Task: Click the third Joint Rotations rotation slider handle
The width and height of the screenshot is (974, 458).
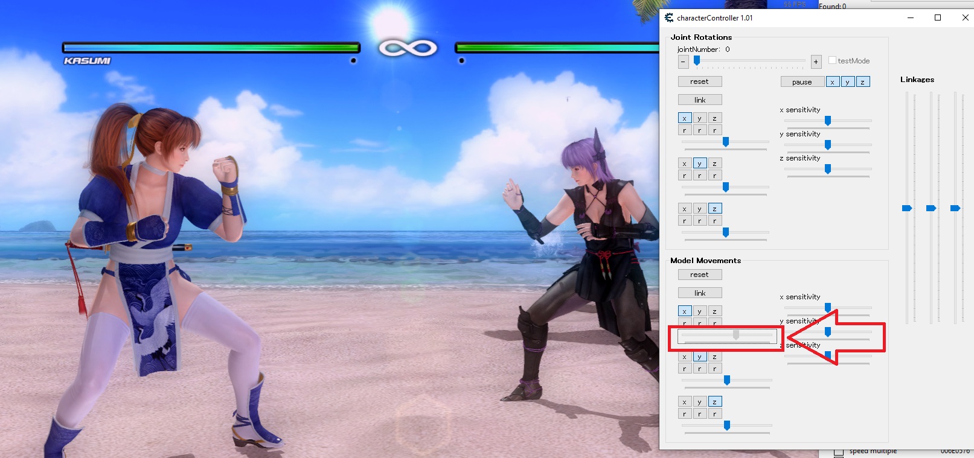Action: tap(726, 232)
